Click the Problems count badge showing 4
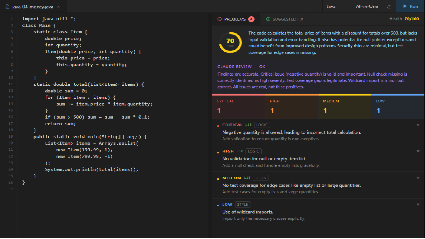This screenshot has width=425, height=239. [251, 19]
